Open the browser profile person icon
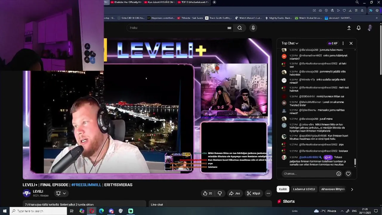 click(362, 10)
